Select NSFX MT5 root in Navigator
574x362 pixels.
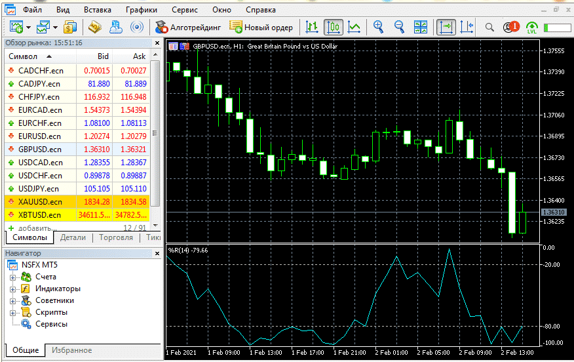[x=39, y=265]
